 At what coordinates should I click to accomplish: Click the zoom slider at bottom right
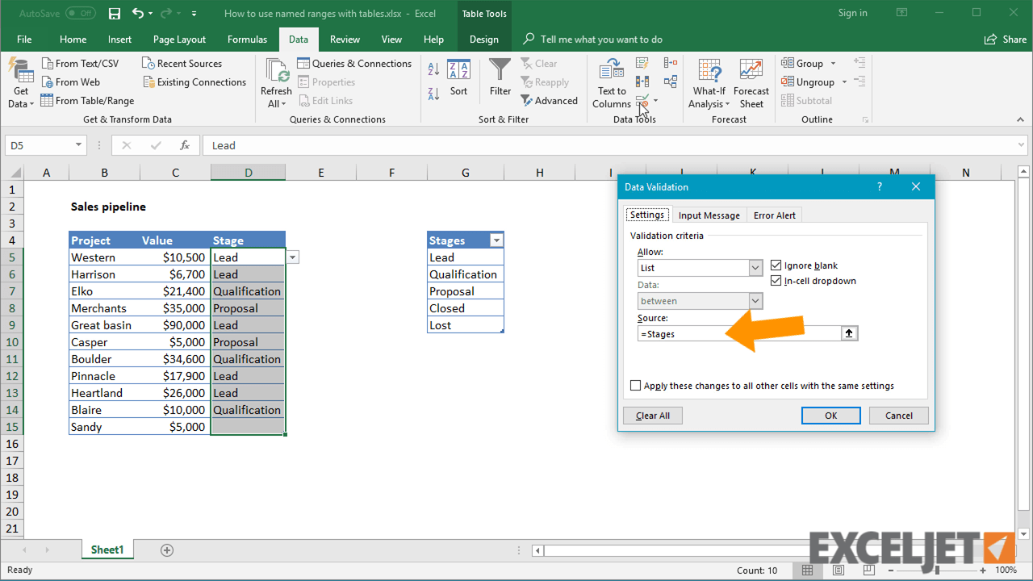[939, 569]
